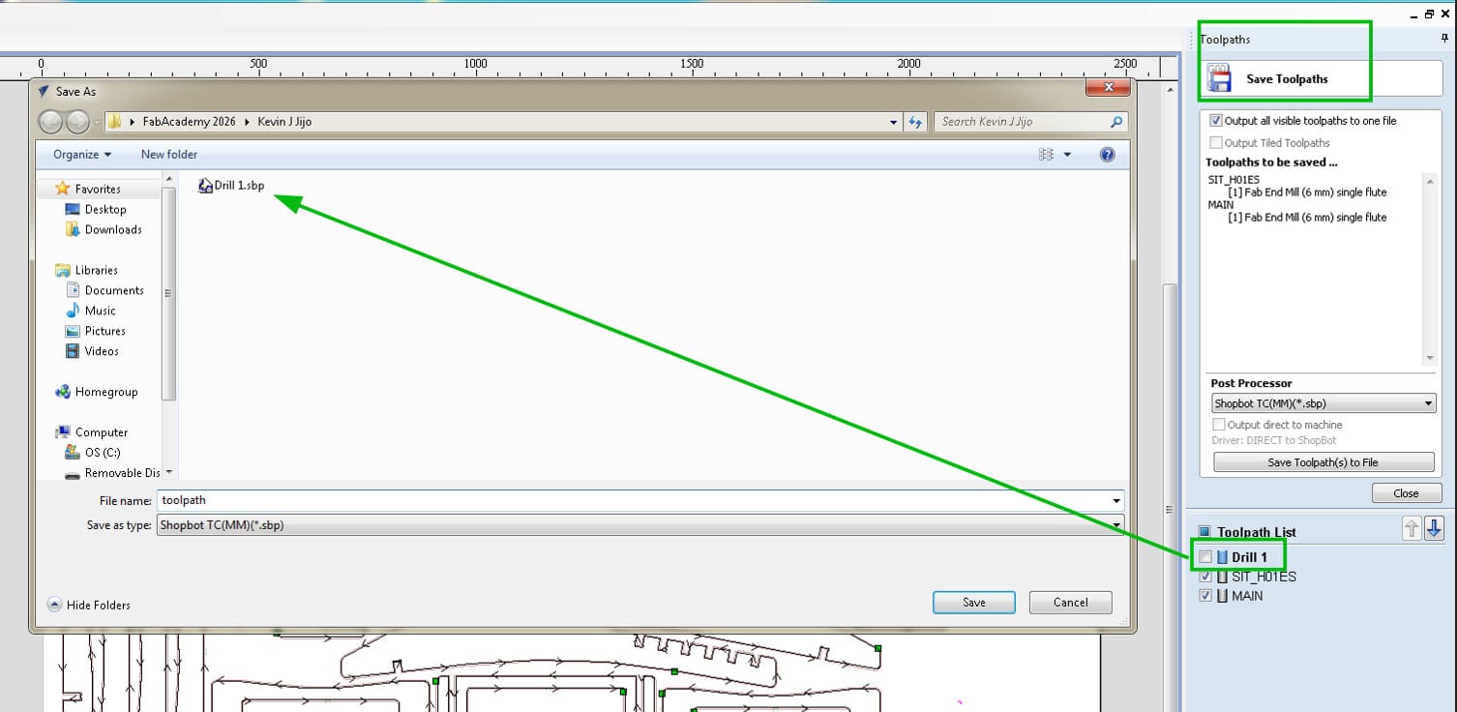Select the Drill 1 toolpath name
The image size is (1457, 712).
(1249, 557)
